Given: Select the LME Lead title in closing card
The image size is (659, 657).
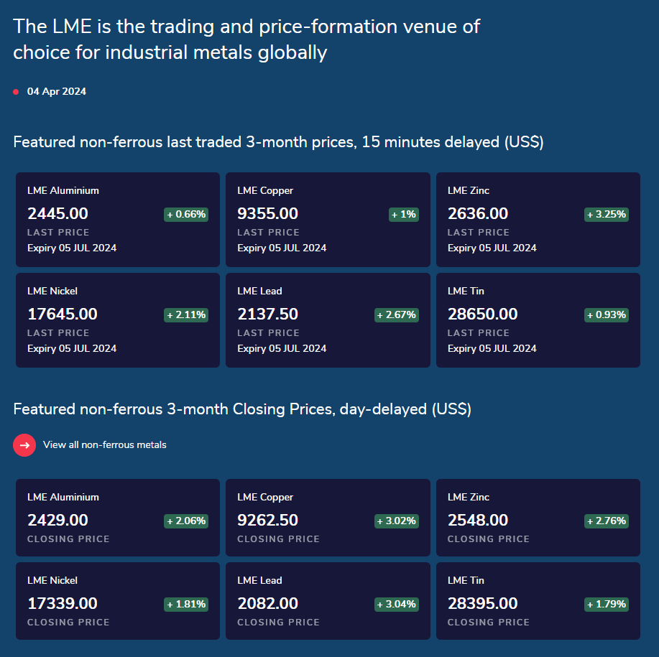Looking at the screenshot, I should tap(259, 580).
